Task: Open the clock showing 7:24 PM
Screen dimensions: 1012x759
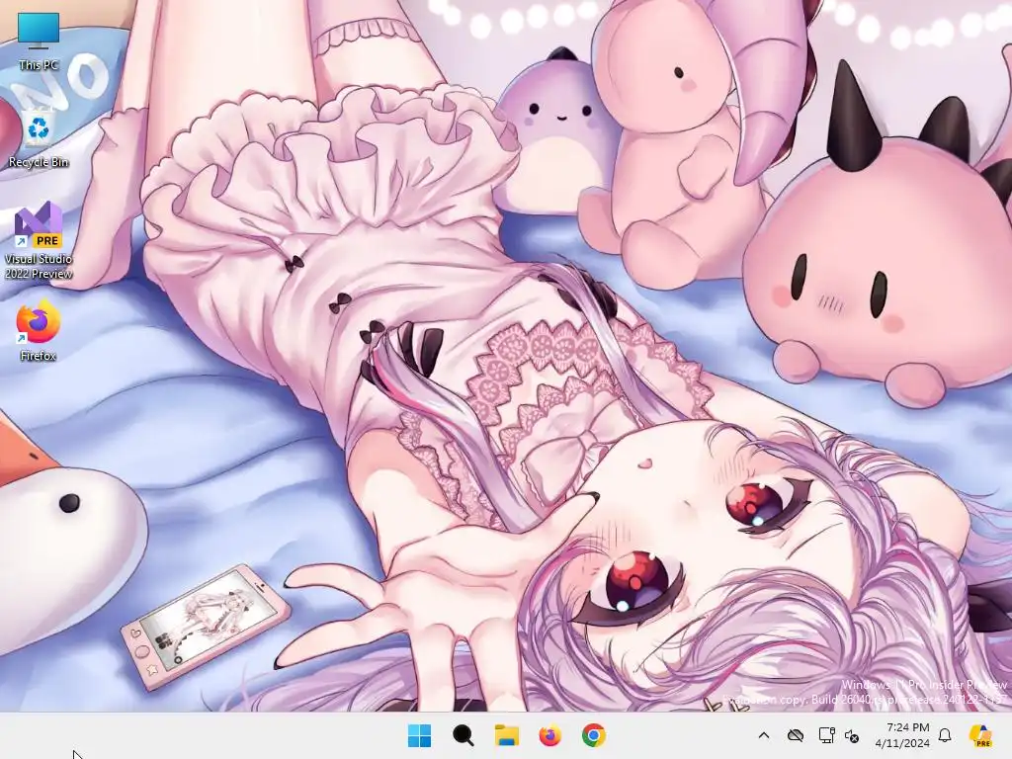Action: pyautogui.click(x=902, y=735)
